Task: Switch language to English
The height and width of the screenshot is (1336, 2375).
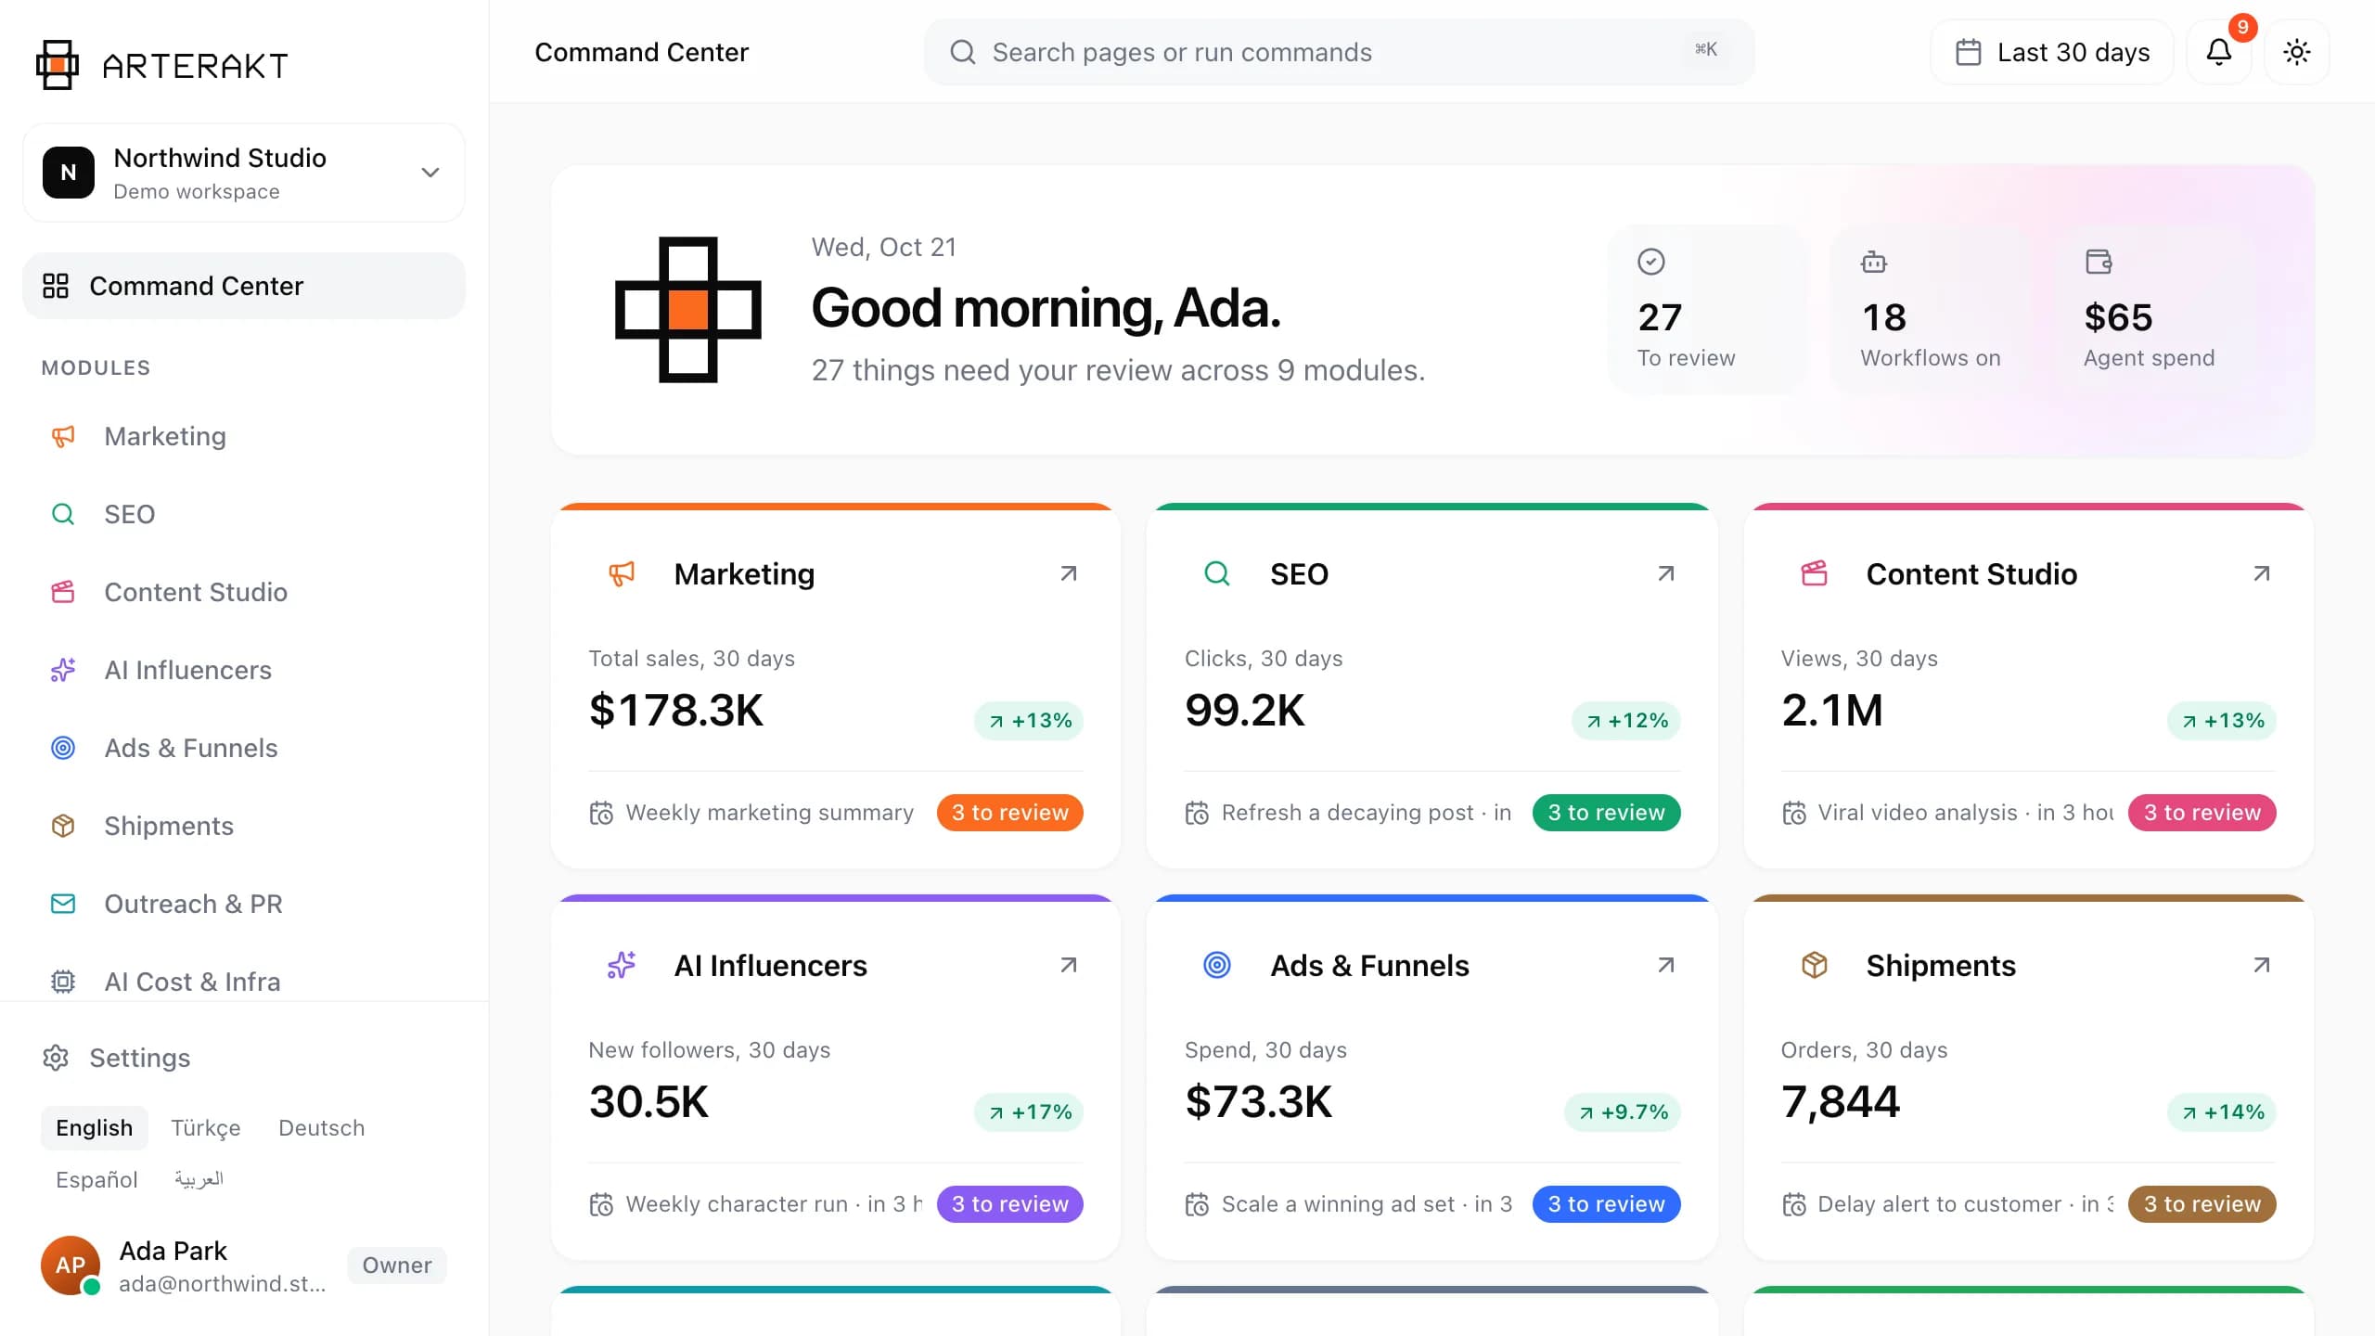Action: [95, 1127]
